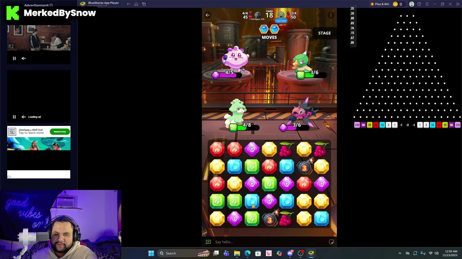Click the leftmost 100 Plinko slot

pyautogui.click(x=357, y=125)
